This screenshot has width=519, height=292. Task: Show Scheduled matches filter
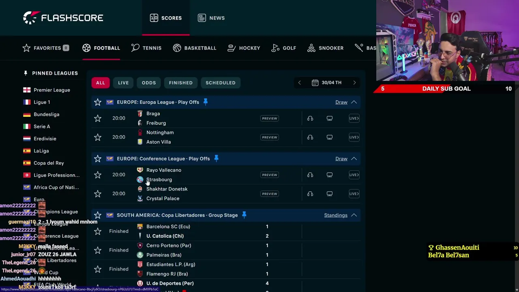coord(221,83)
